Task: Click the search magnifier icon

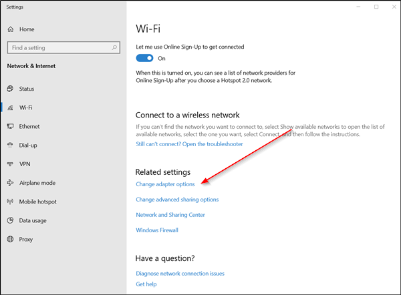Action: 115,48
